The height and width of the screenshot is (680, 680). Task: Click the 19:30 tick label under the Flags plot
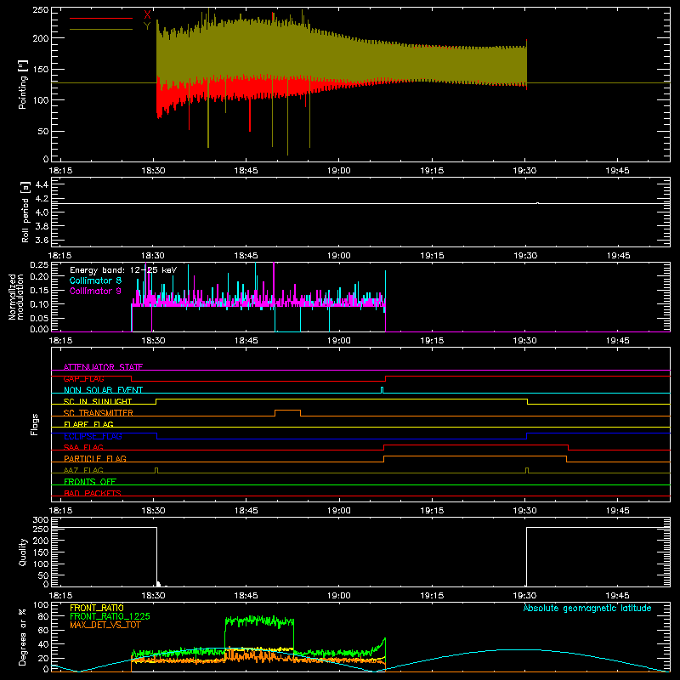pyautogui.click(x=524, y=511)
